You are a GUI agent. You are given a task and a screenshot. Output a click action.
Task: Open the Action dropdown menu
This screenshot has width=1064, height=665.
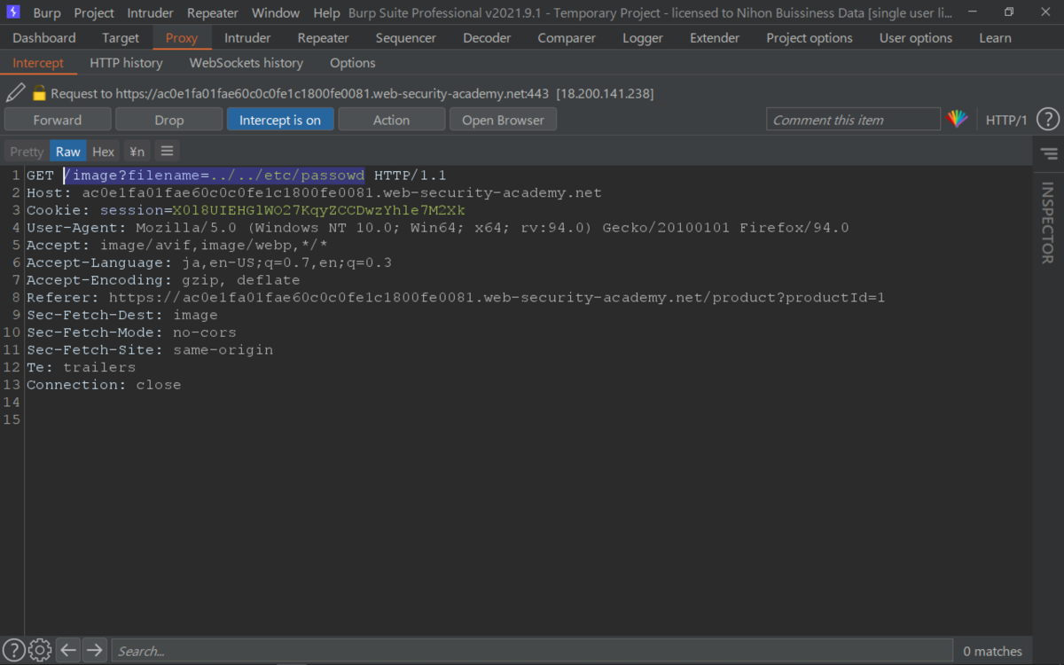point(391,120)
